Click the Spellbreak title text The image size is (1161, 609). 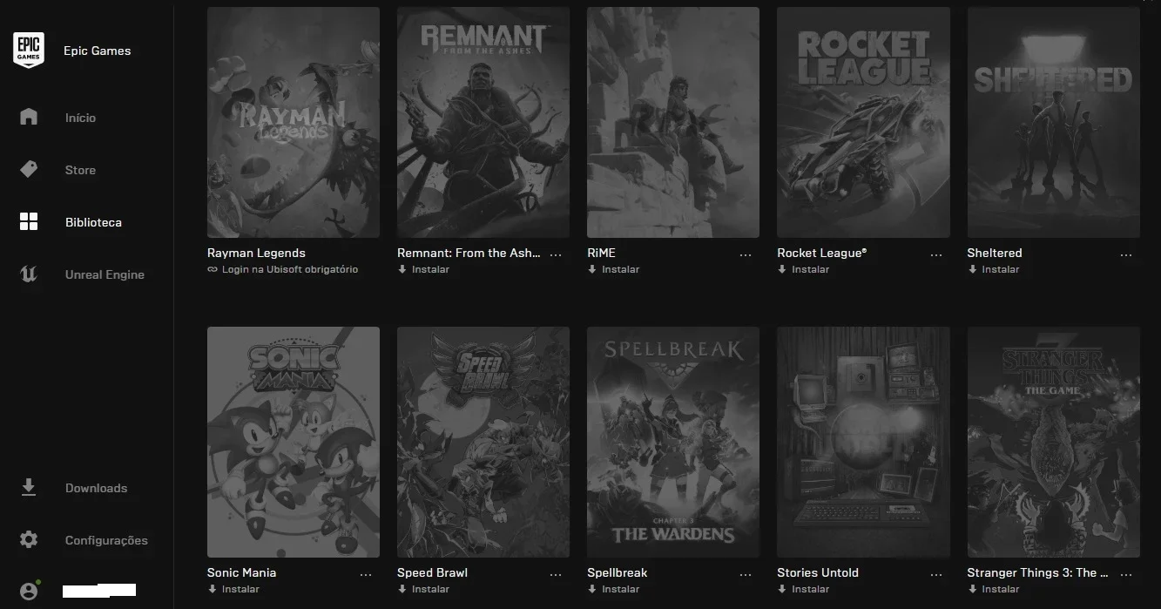[x=618, y=573]
